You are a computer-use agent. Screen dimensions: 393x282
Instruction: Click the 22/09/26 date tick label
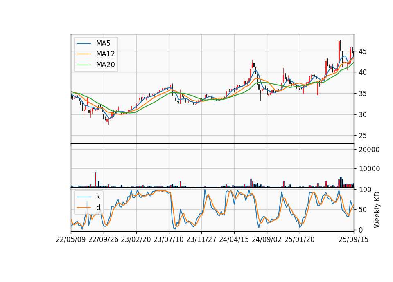(104, 239)
